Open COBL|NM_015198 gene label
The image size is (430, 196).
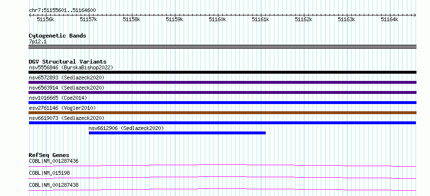tap(49, 173)
